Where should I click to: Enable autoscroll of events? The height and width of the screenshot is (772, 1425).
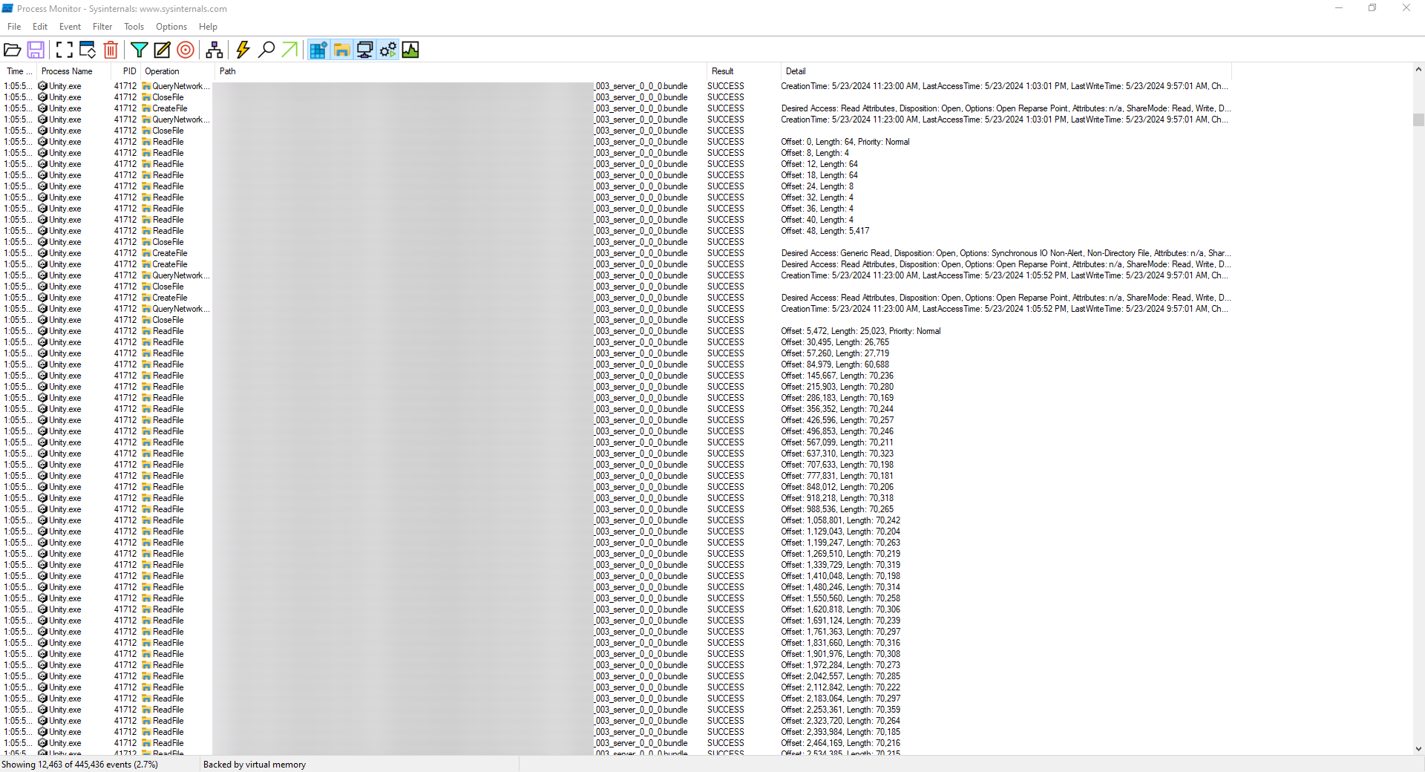87,50
